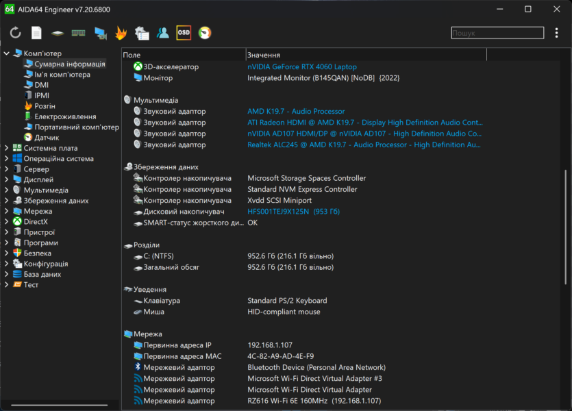This screenshot has width=572, height=411.
Task: Click the Поле column header
Action: click(x=184, y=55)
